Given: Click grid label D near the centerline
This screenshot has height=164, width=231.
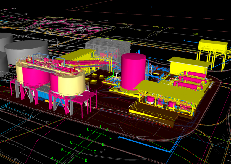Looking at the screenshot, I should [80, 136].
